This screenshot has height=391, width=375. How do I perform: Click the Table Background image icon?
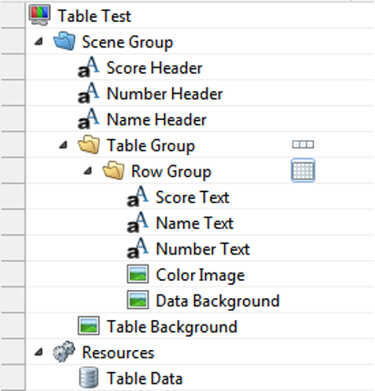coord(88,326)
